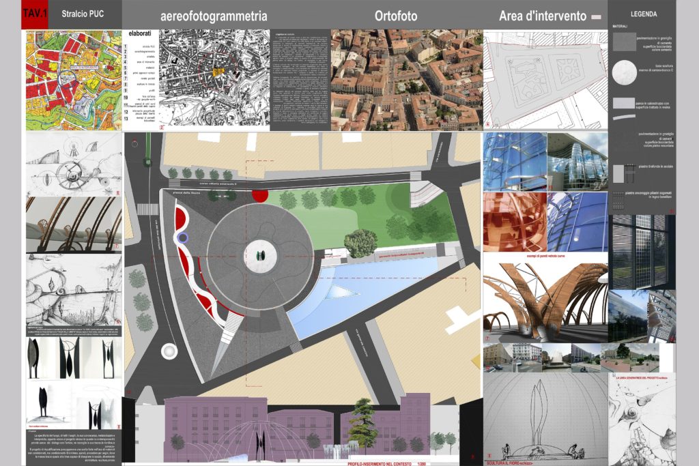Click the shaped pillar anchoring plate sample
This screenshot has height=466, width=699.
click(x=618, y=201)
